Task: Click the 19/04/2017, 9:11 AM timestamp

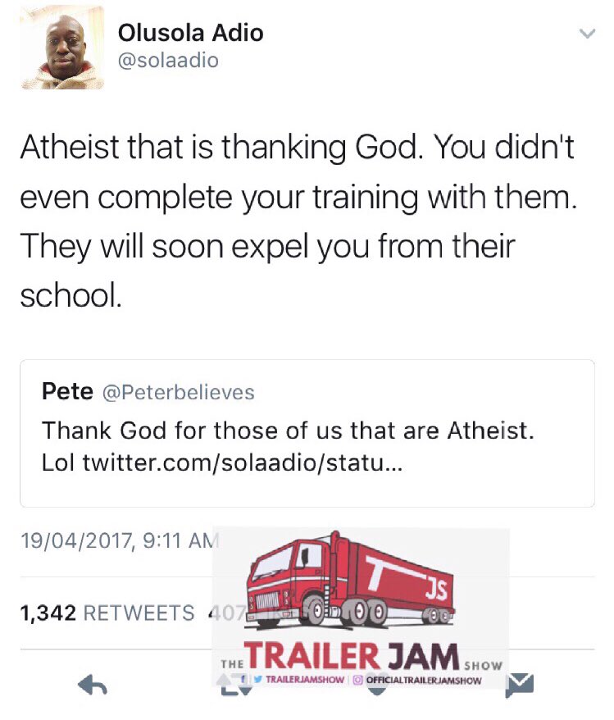Action: click(x=121, y=540)
